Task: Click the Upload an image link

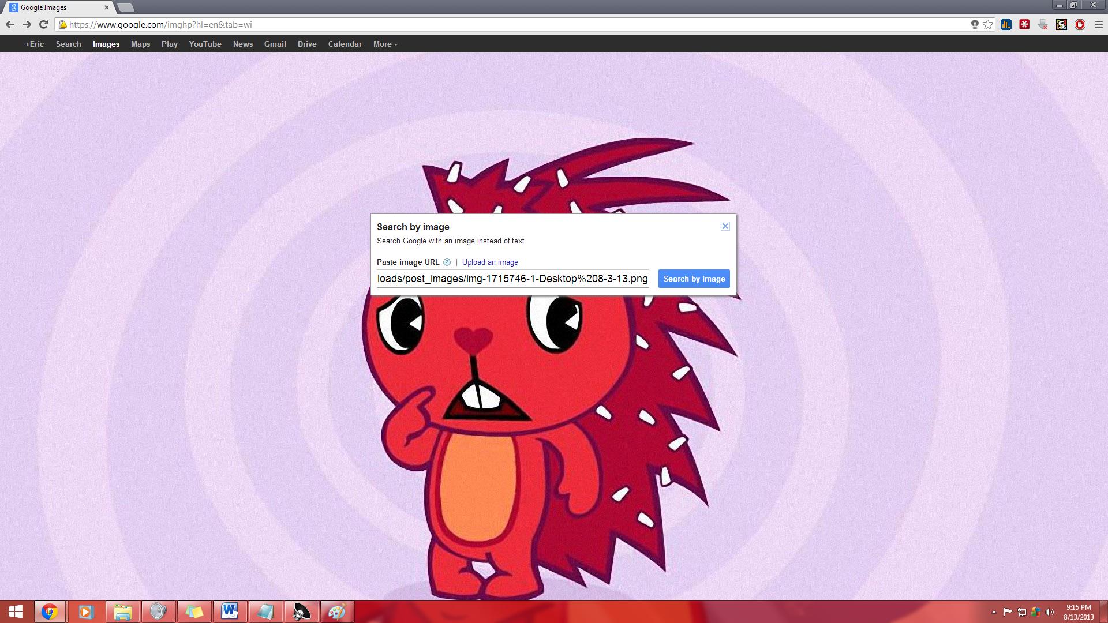Action: 490,262
